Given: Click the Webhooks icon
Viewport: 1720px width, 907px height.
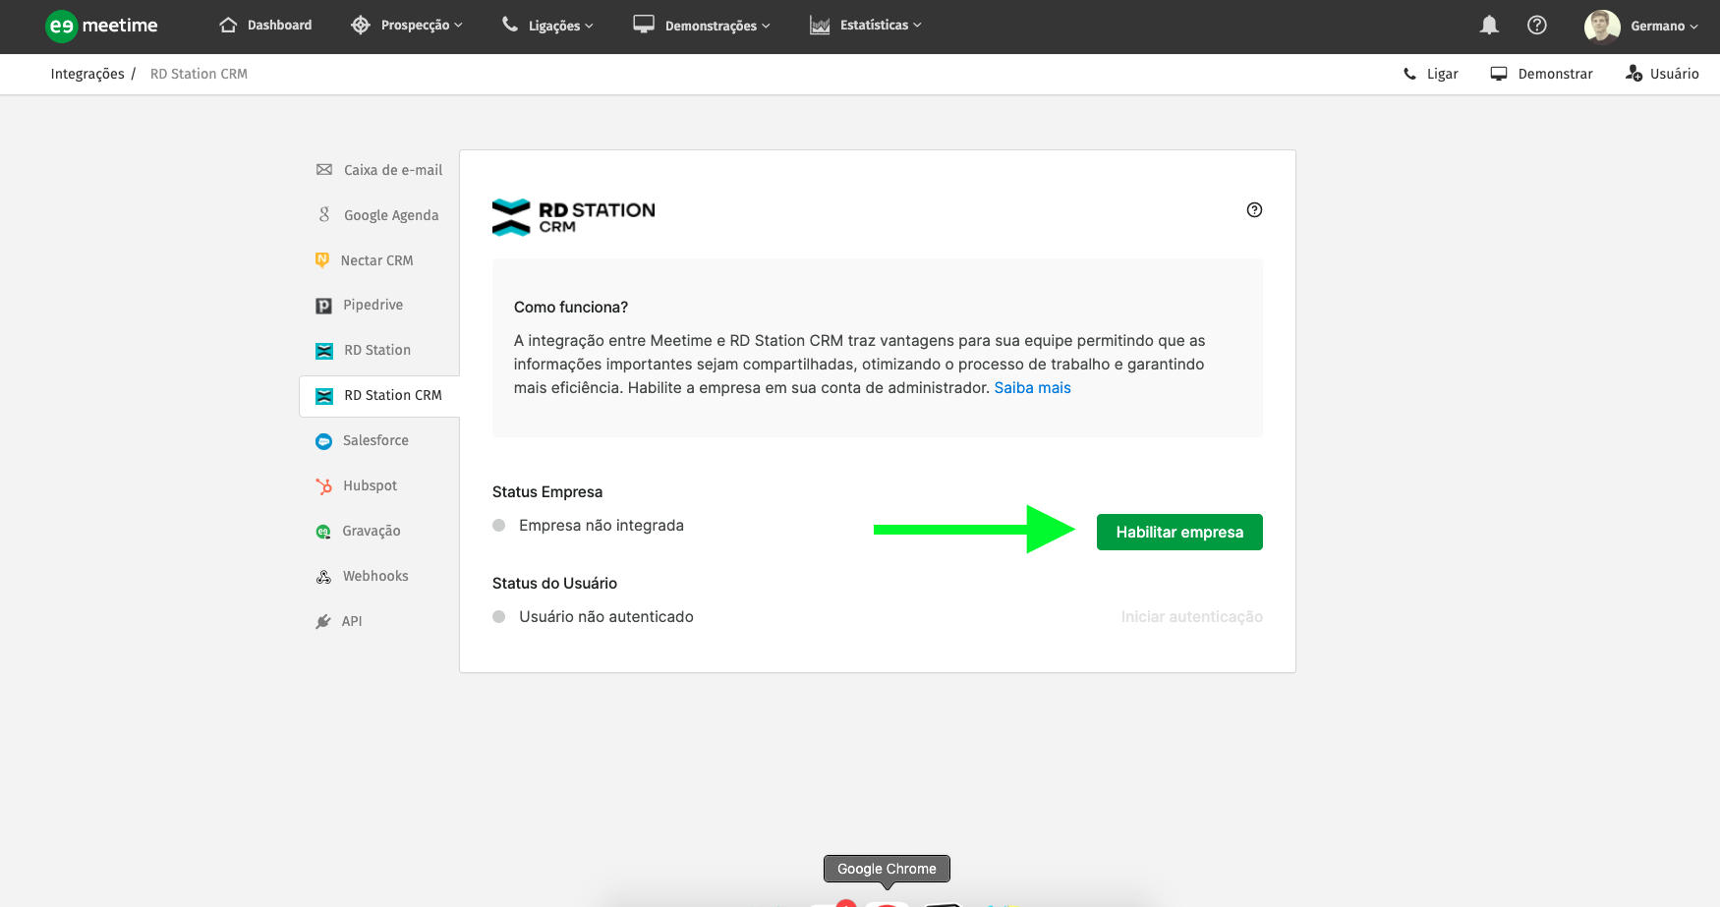Looking at the screenshot, I should click(x=323, y=577).
